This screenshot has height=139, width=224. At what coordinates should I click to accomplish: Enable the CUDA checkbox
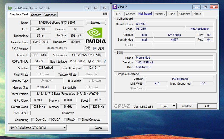click(50, 119)
